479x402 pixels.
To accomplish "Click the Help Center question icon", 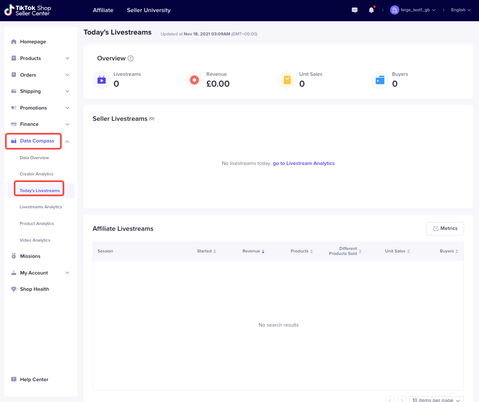I will click(14, 380).
